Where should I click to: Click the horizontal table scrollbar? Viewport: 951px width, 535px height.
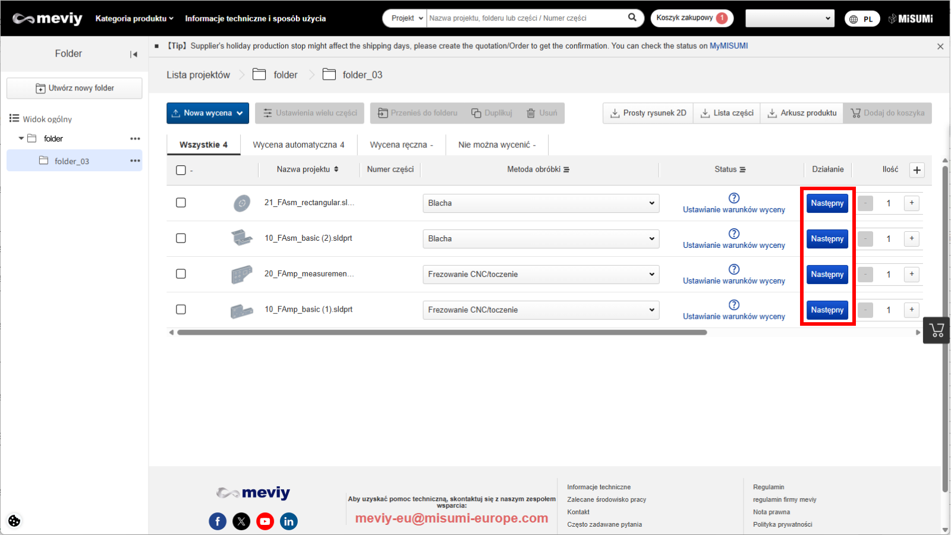click(442, 333)
